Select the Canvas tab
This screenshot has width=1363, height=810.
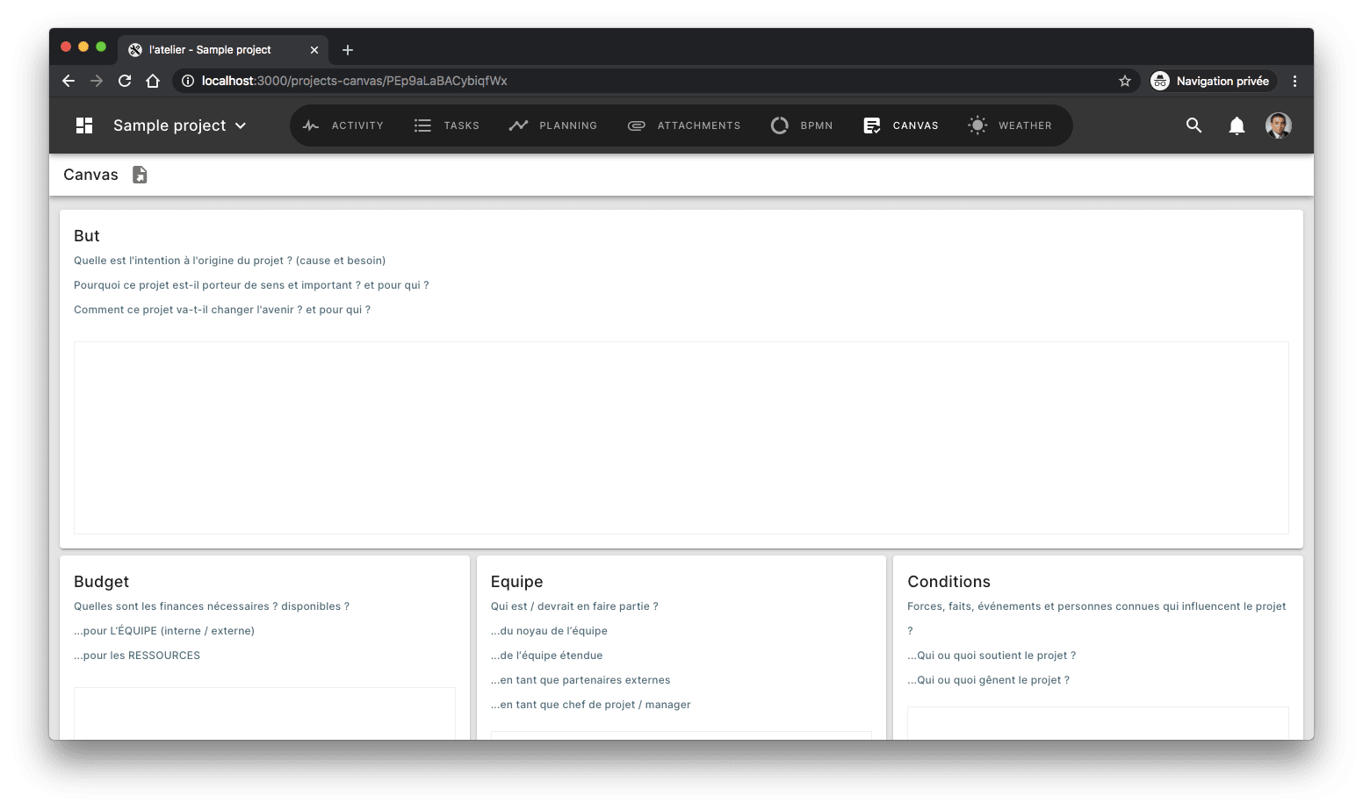coord(901,125)
